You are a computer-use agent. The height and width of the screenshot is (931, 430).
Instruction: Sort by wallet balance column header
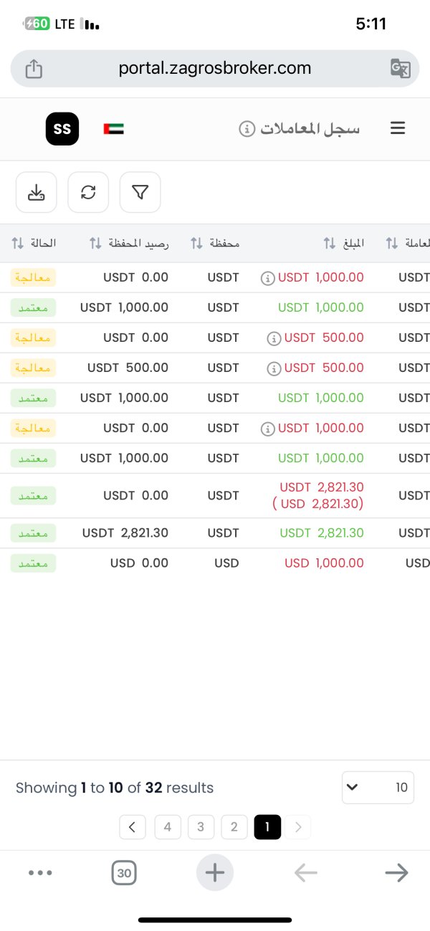point(129,244)
